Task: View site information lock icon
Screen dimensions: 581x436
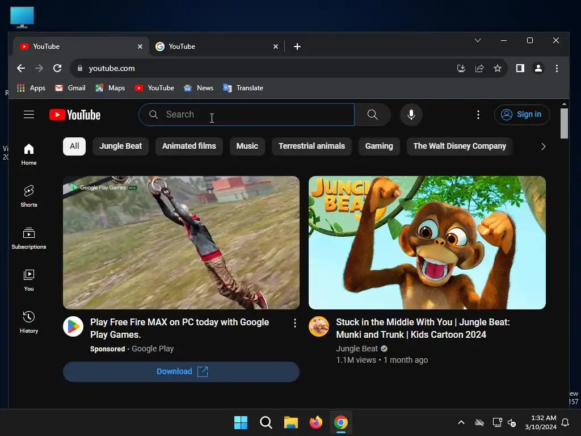Action: pyautogui.click(x=79, y=68)
